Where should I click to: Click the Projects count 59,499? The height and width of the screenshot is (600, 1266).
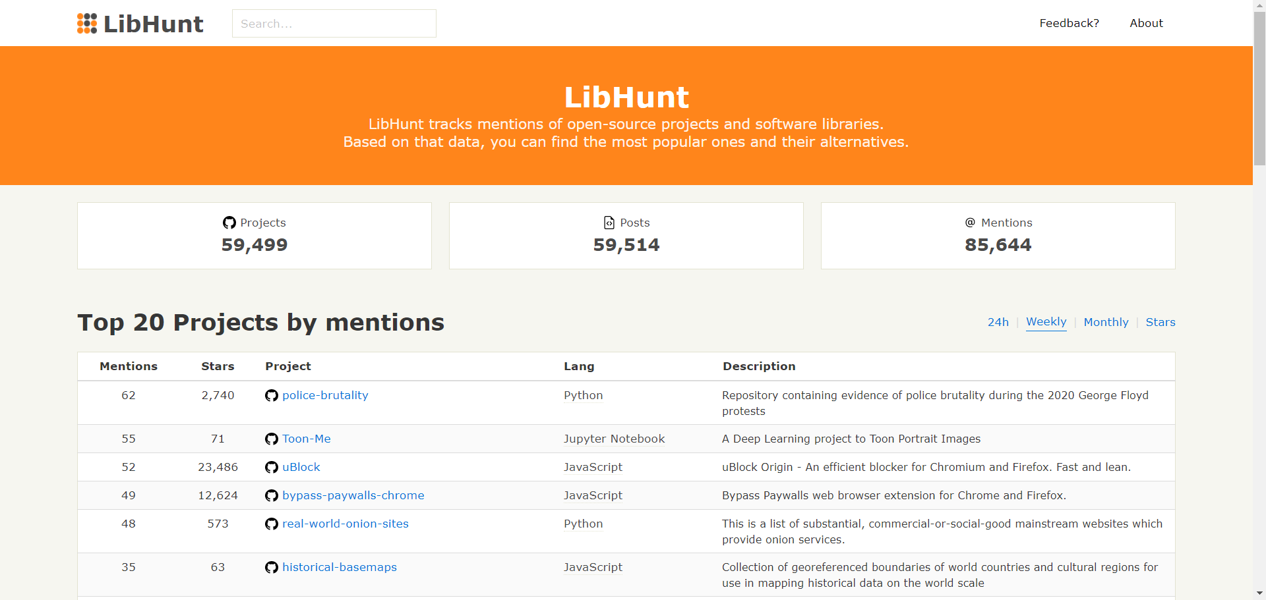point(255,245)
